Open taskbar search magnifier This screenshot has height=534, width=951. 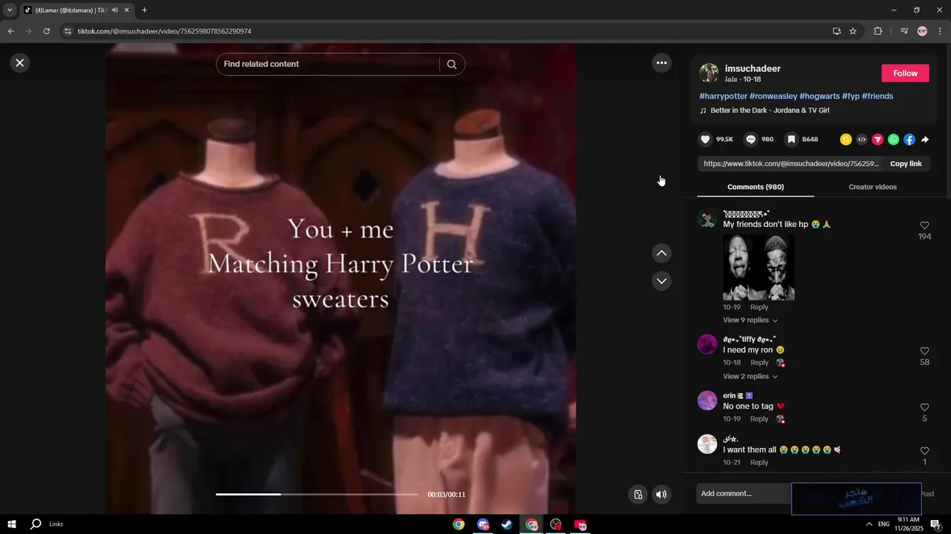click(x=36, y=524)
